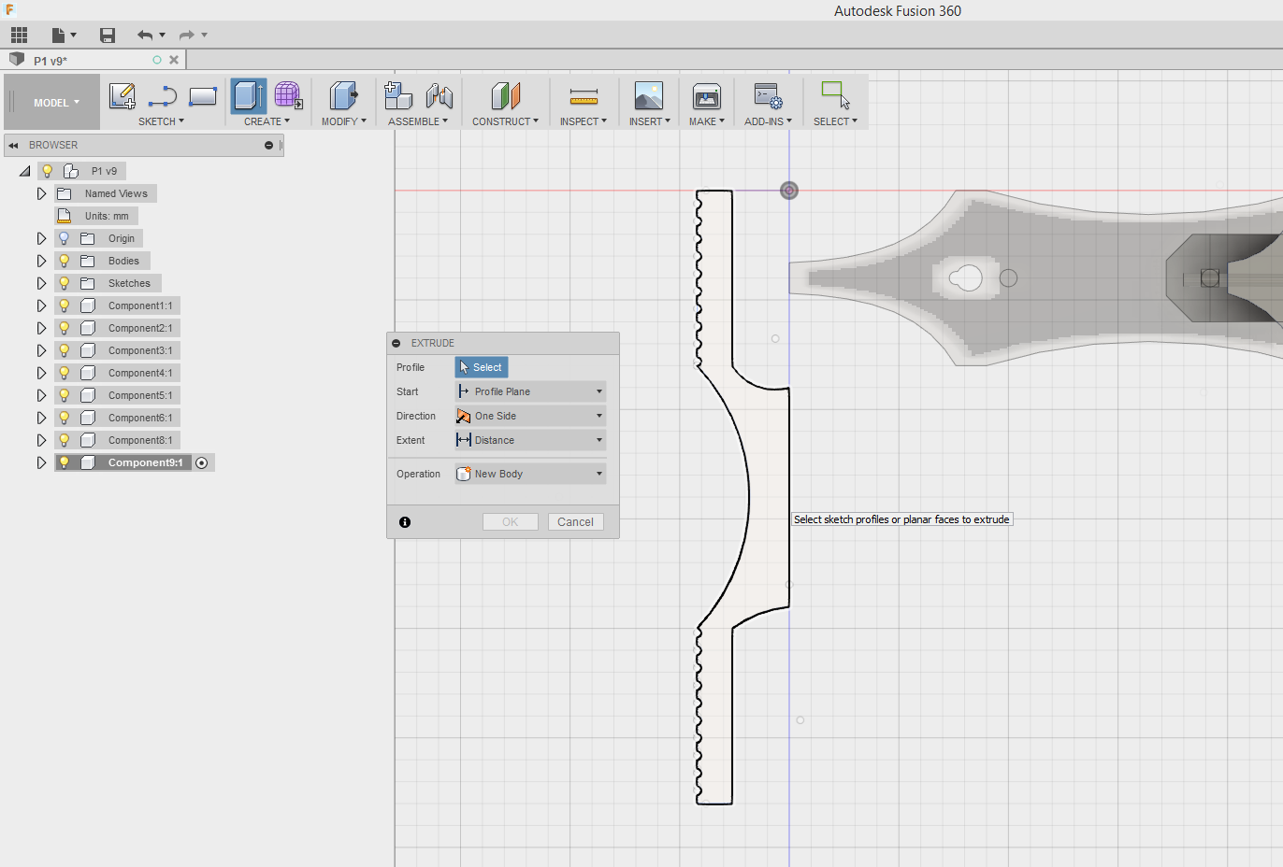The height and width of the screenshot is (867, 1283).
Task: Open the SELECT menu
Action: point(835,121)
